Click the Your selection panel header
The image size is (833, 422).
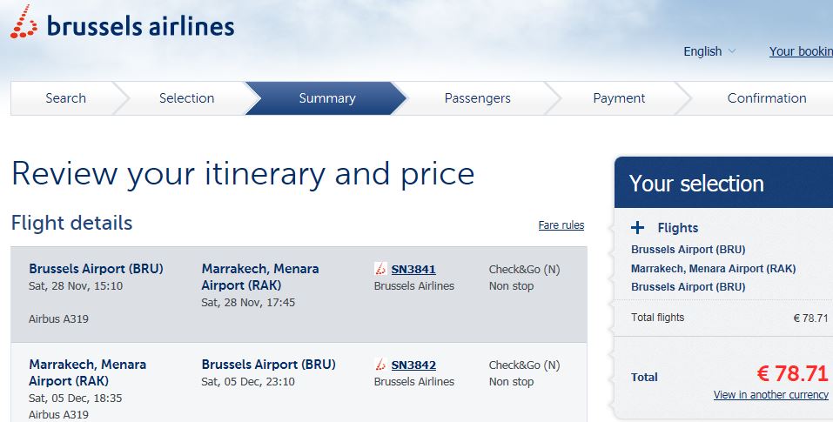723,183
